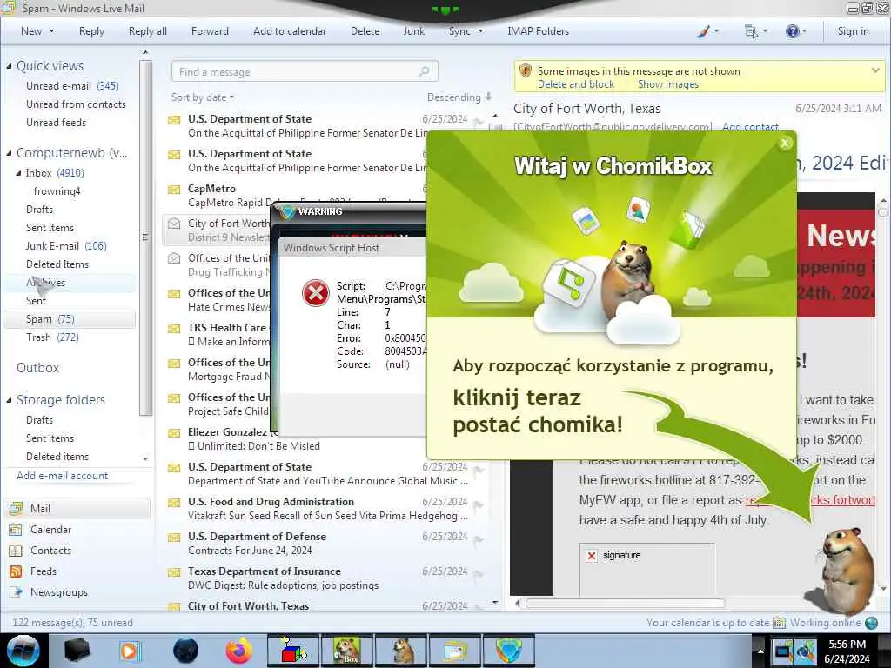Select Unread feeds
The height and width of the screenshot is (668, 891).
(56, 122)
